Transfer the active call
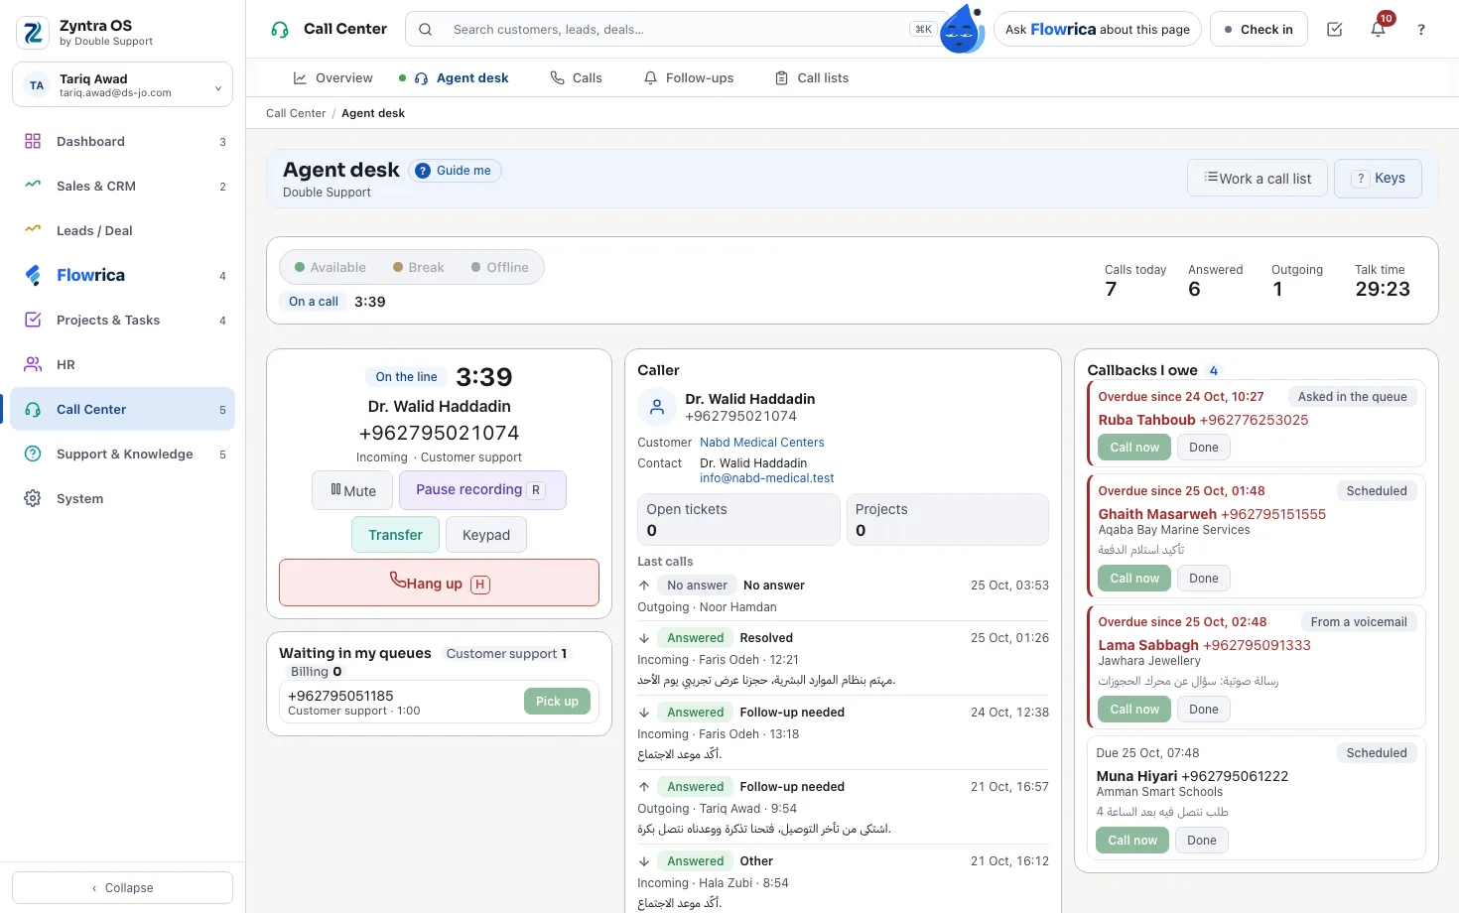Viewport: 1459px width, 913px height. pos(395,535)
